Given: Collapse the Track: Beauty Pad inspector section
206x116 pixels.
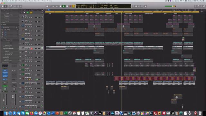Looking at the screenshot, I should coord(2,40).
